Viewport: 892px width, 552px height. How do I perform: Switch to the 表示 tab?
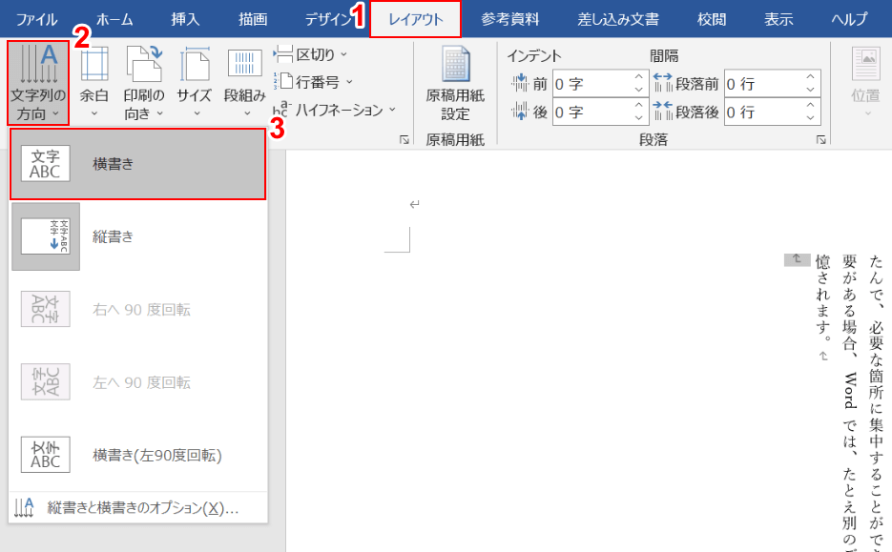(x=778, y=19)
